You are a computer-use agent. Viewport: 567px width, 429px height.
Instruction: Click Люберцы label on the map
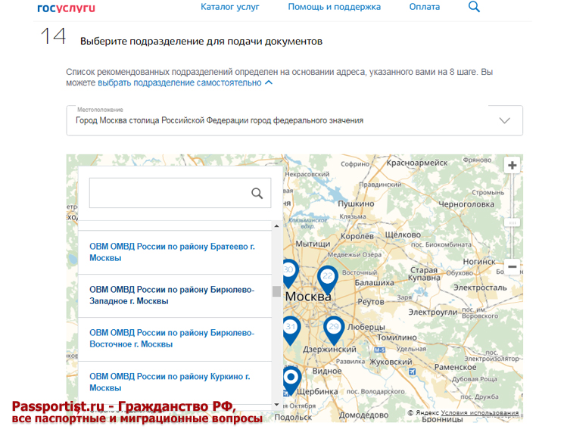[366, 327]
